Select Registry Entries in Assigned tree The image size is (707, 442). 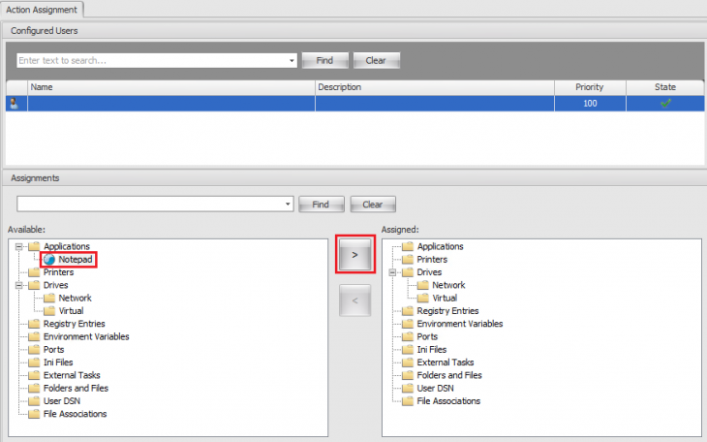[x=447, y=311]
